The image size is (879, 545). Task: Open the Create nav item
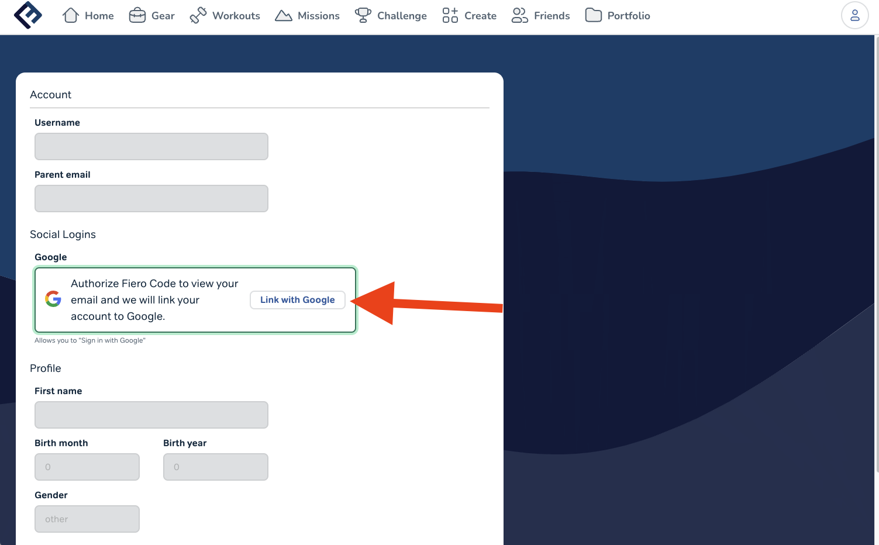470,15
